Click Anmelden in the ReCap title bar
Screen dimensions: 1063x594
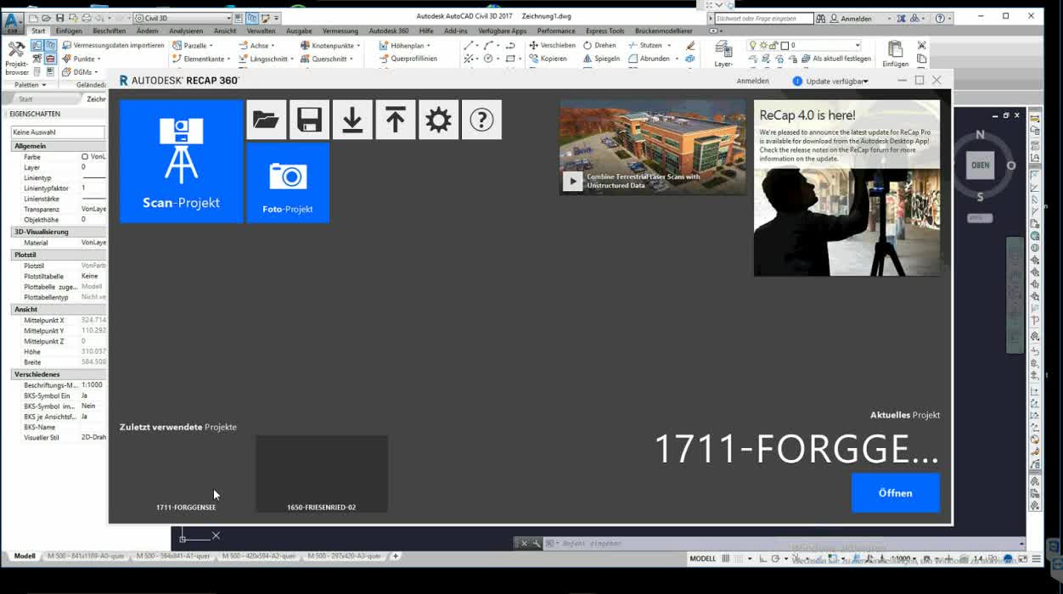(752, 81)
